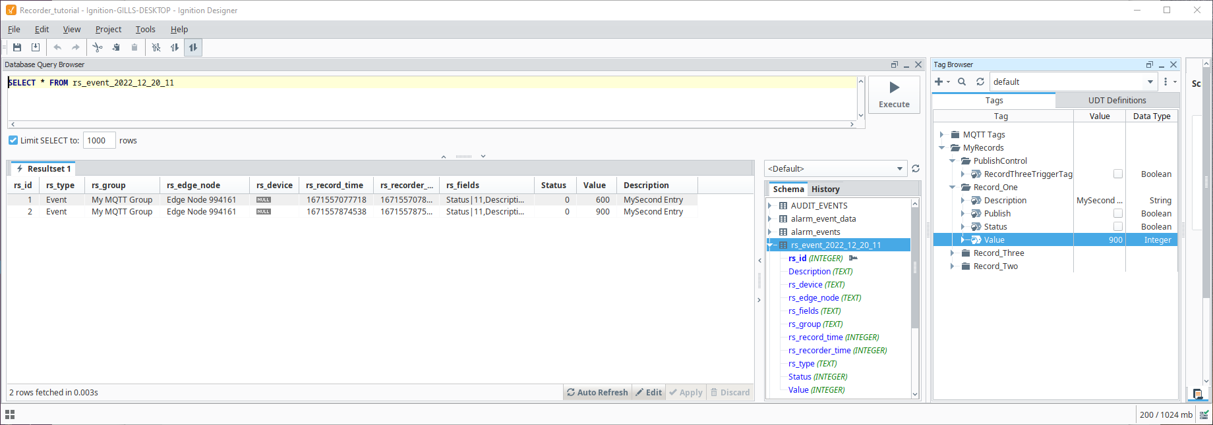Open the File menu
This screenshot has width=1213, height=425.
pyautogui.click(x=14, y=29)
